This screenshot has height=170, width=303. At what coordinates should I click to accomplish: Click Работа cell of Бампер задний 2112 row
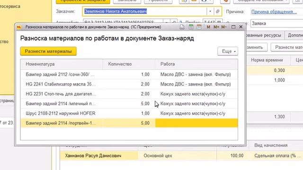(196, 75)
